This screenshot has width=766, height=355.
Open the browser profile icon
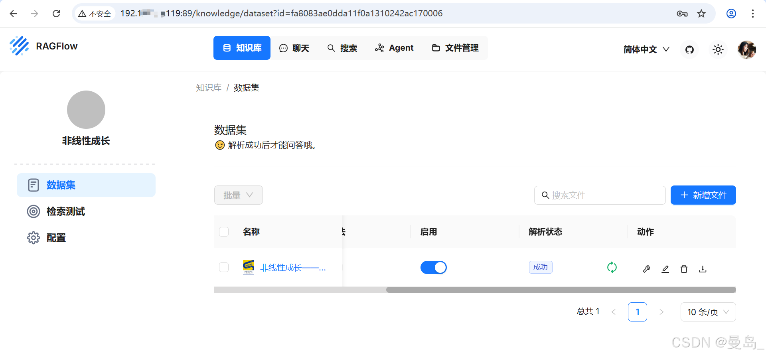pos(731,14)
